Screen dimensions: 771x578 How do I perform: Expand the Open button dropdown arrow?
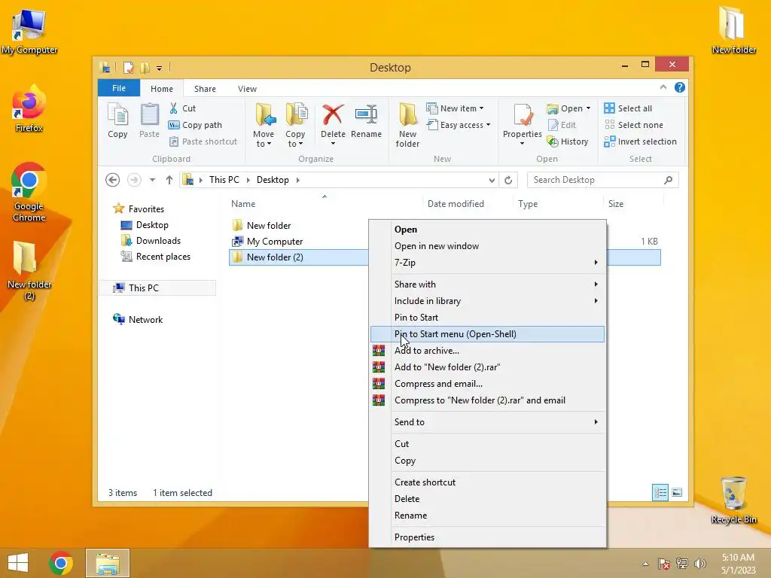(x=588, y=108)
